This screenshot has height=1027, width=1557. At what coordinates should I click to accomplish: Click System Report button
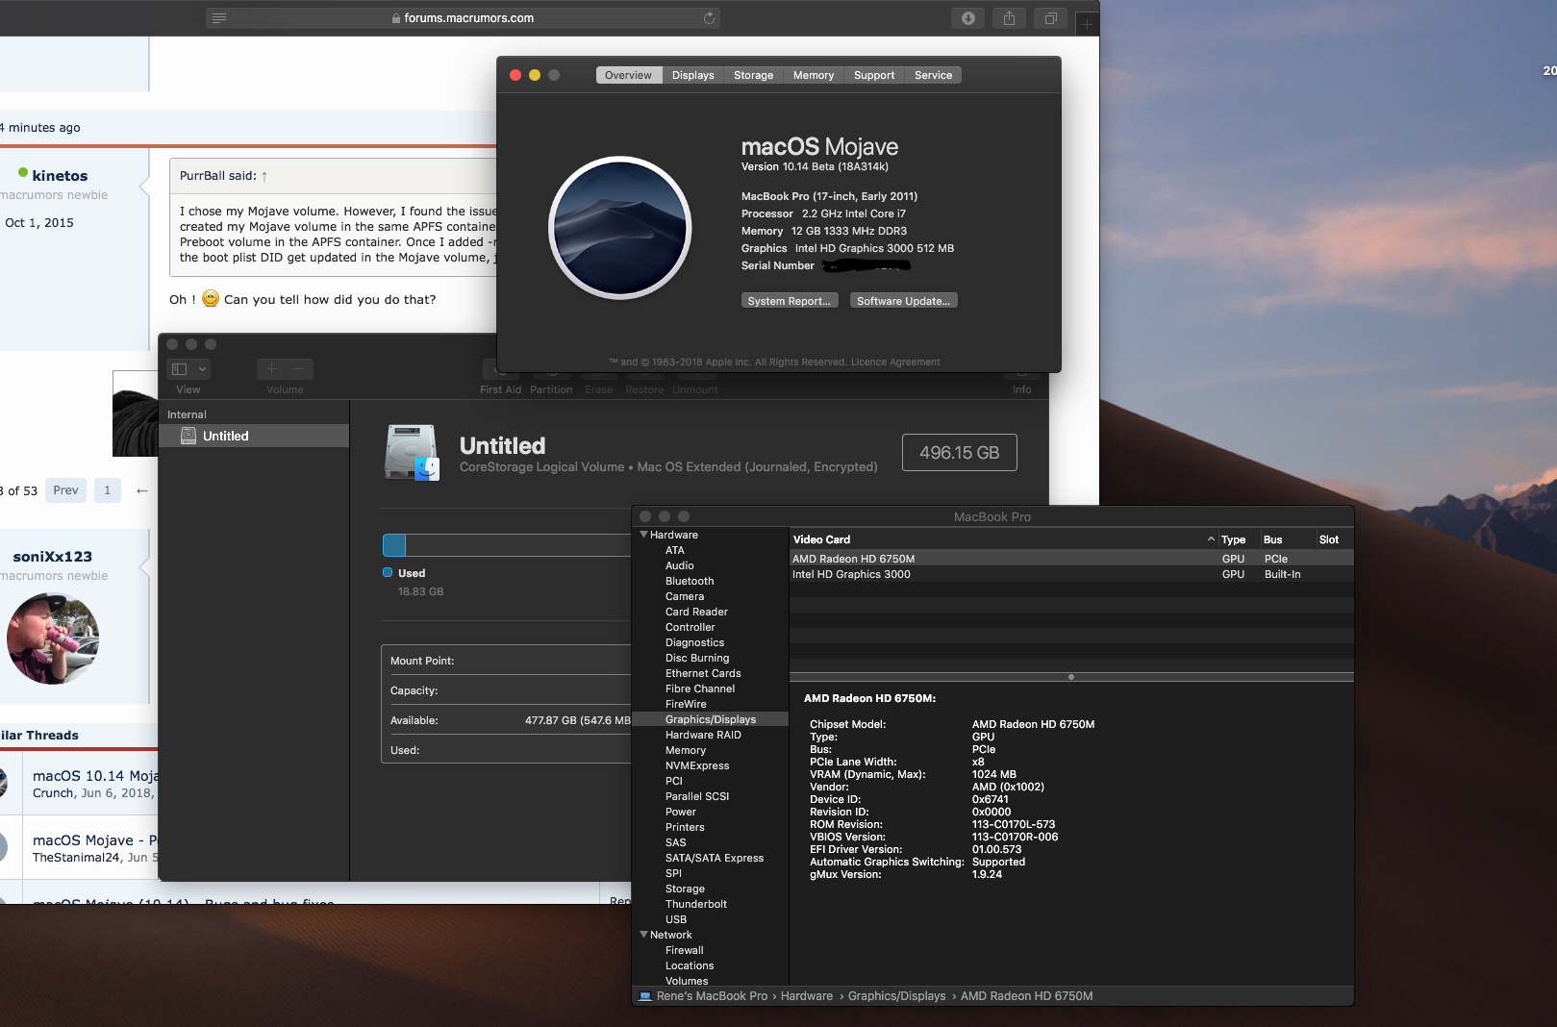pos(790,301)
